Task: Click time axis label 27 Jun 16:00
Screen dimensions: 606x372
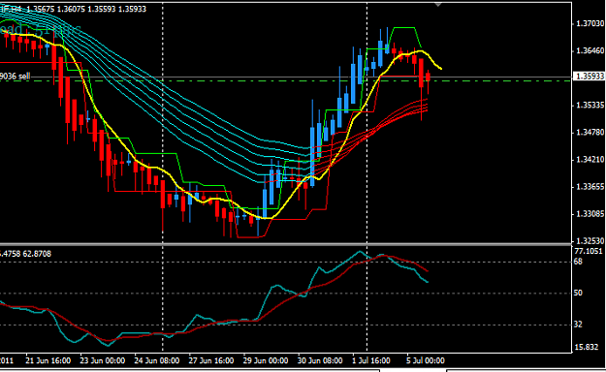Action: click(x=211, y=360)
